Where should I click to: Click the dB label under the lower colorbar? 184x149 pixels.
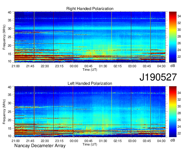tap(173, 140)
